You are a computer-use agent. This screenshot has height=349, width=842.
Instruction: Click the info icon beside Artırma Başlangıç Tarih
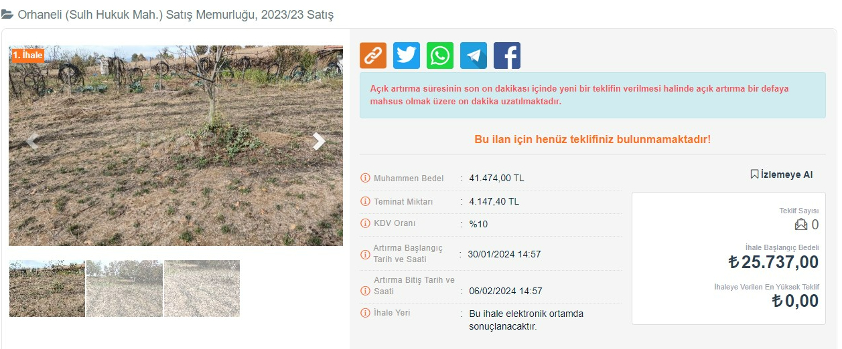point(365,254)
